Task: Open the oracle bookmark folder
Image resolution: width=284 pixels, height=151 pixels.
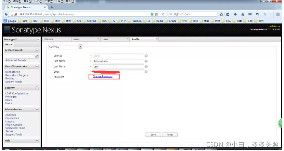Action: coord(171,21)
